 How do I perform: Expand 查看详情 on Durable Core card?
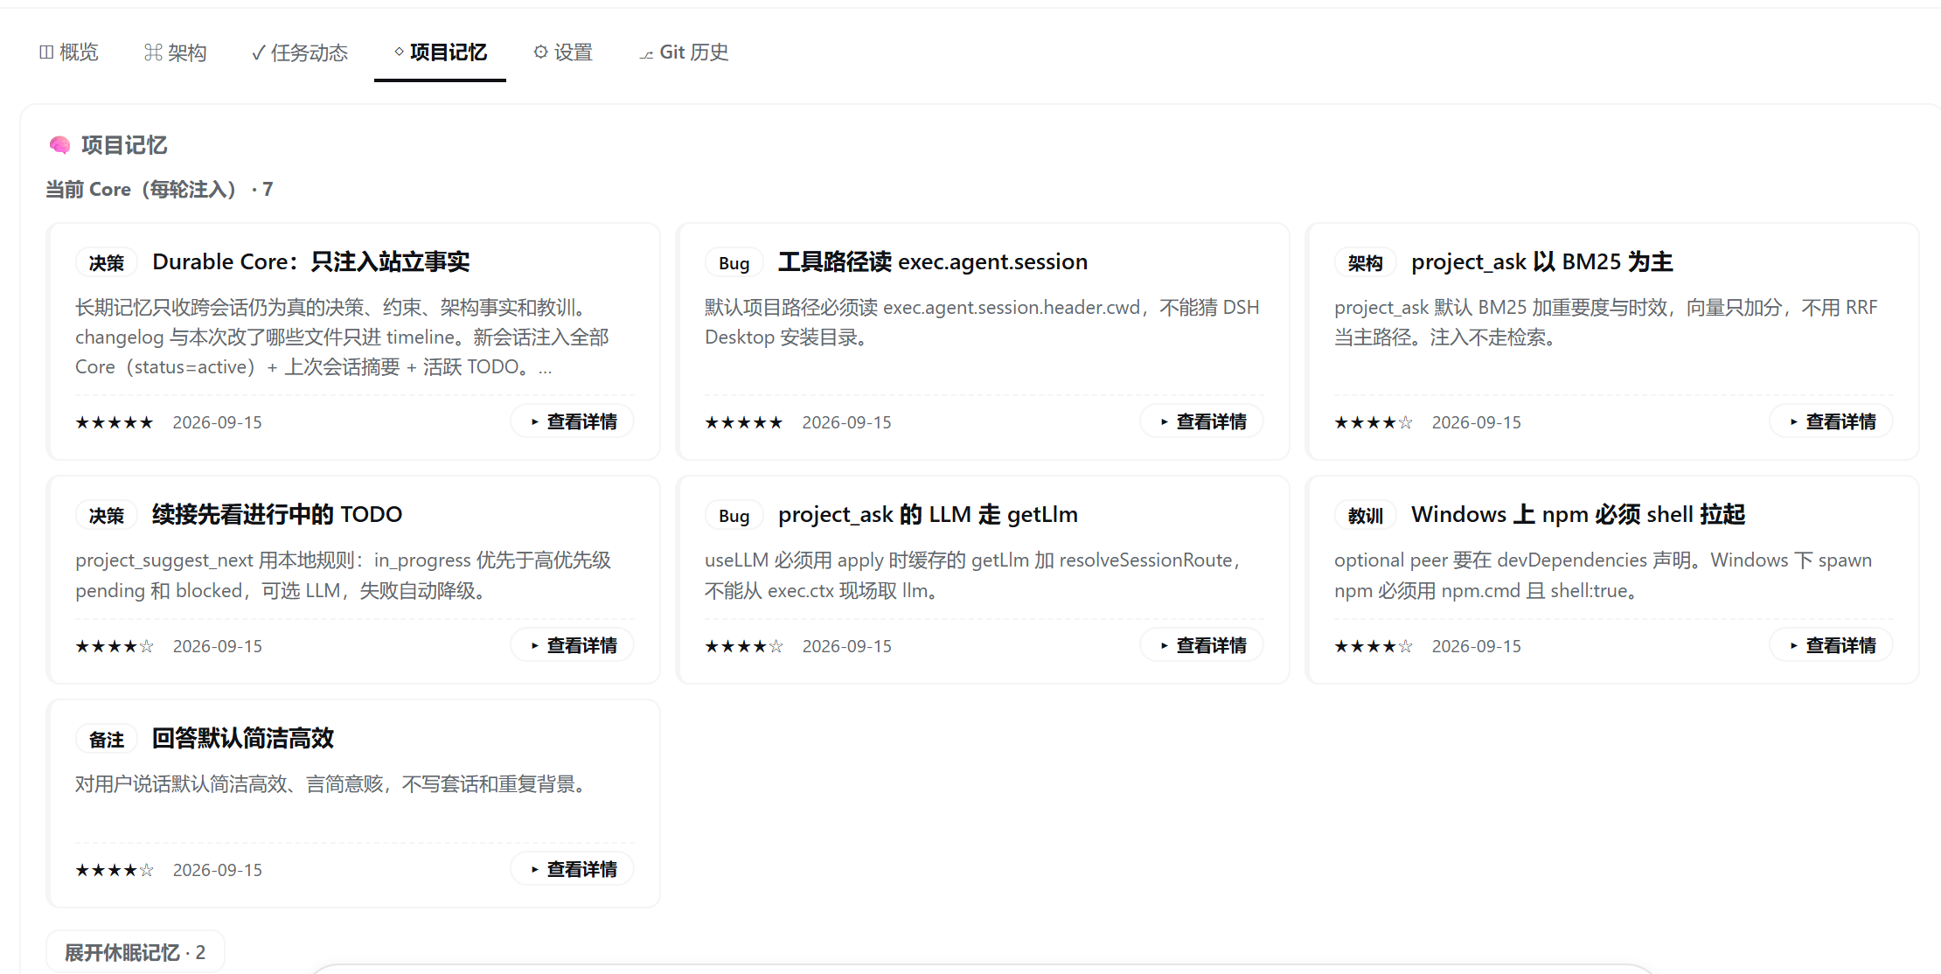click(x=573, y=421)
